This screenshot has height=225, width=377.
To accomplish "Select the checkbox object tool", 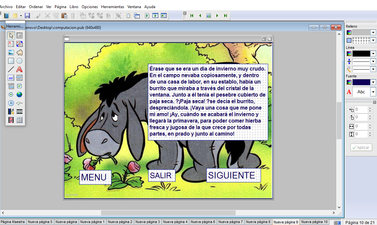I will coord(19,86).
